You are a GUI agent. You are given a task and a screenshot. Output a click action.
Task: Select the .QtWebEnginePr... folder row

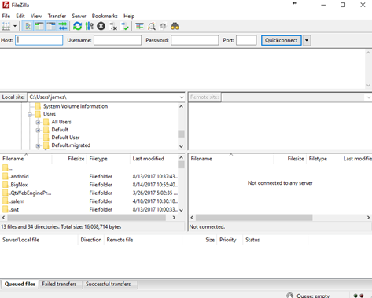tap(90, 193)
